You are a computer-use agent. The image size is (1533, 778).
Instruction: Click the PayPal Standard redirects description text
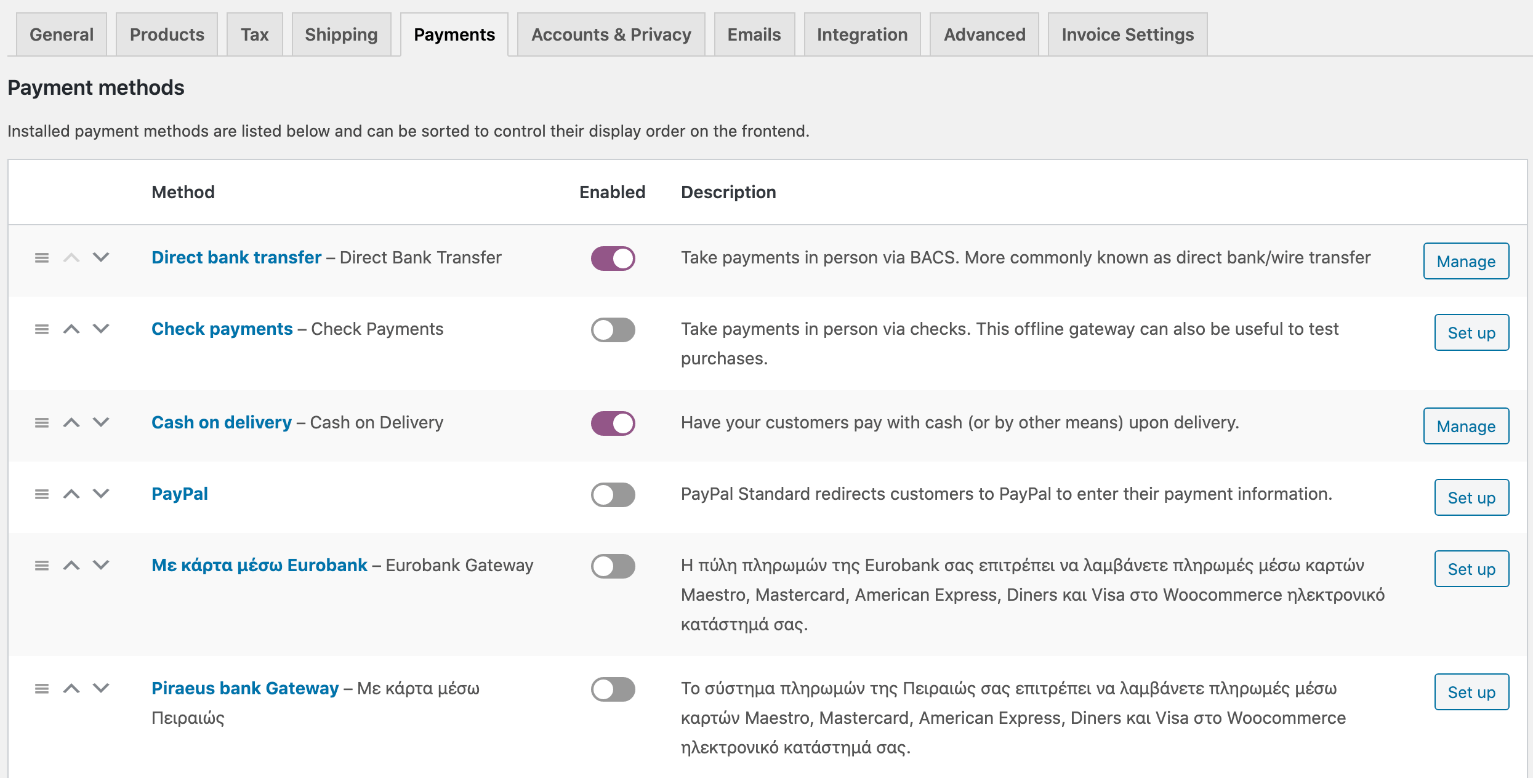[x=1007, y=494]
